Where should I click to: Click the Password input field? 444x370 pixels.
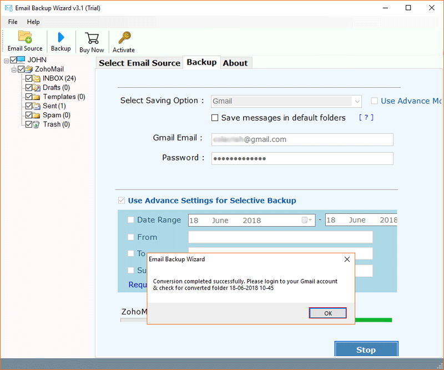302,158
